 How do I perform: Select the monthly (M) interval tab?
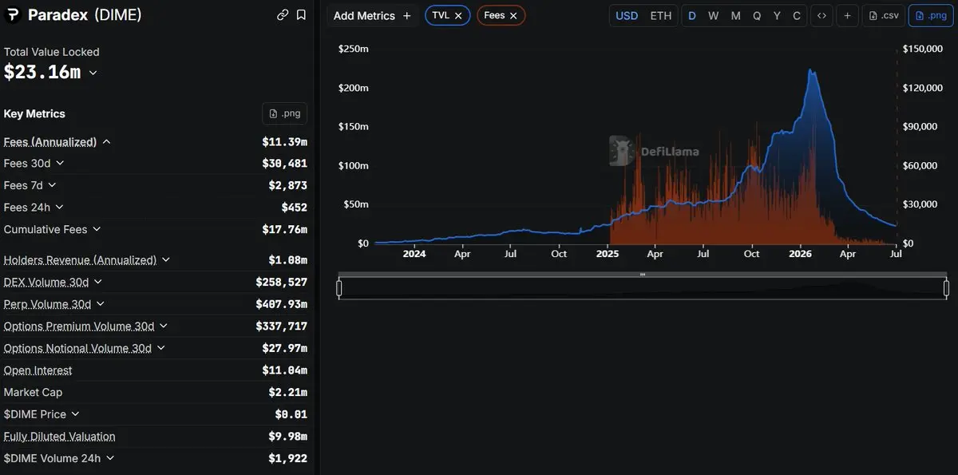[x=735, y=16]
